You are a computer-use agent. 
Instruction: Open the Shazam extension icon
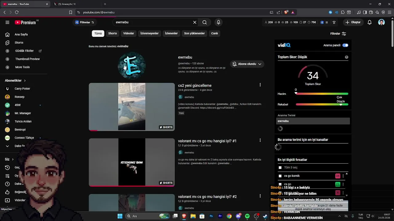tap(330, 12)
